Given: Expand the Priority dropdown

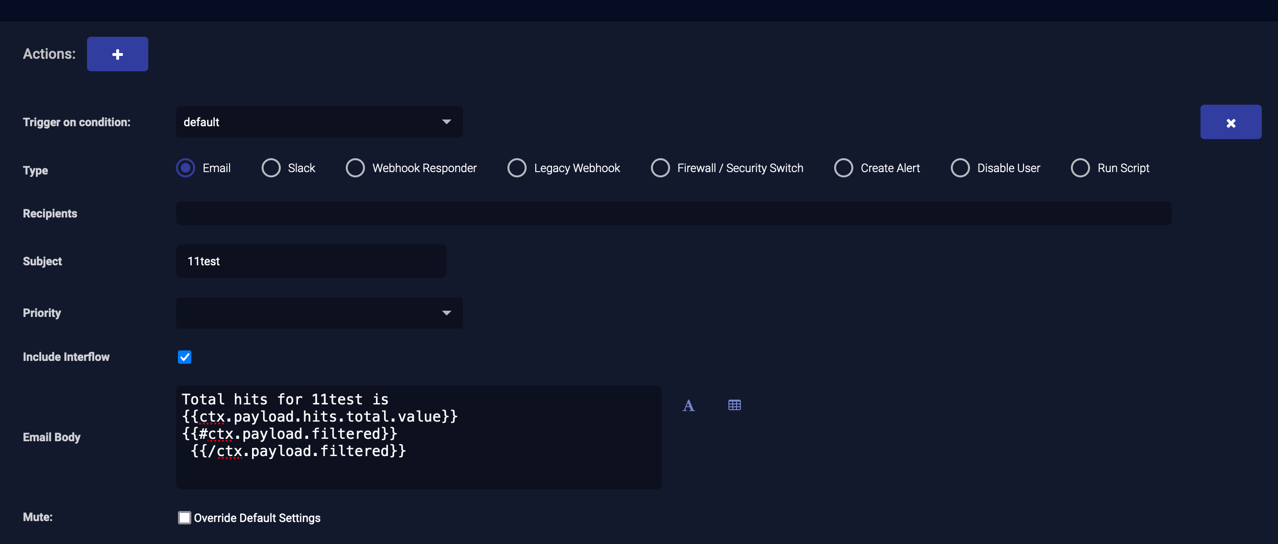Looking at the screenshot, I should [319, 313].
